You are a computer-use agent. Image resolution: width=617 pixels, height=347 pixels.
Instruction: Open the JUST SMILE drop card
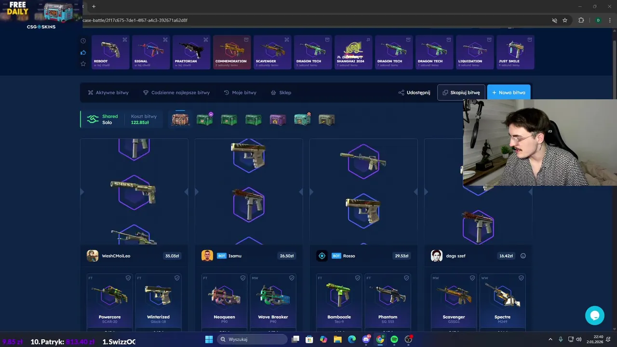point(515,52)
